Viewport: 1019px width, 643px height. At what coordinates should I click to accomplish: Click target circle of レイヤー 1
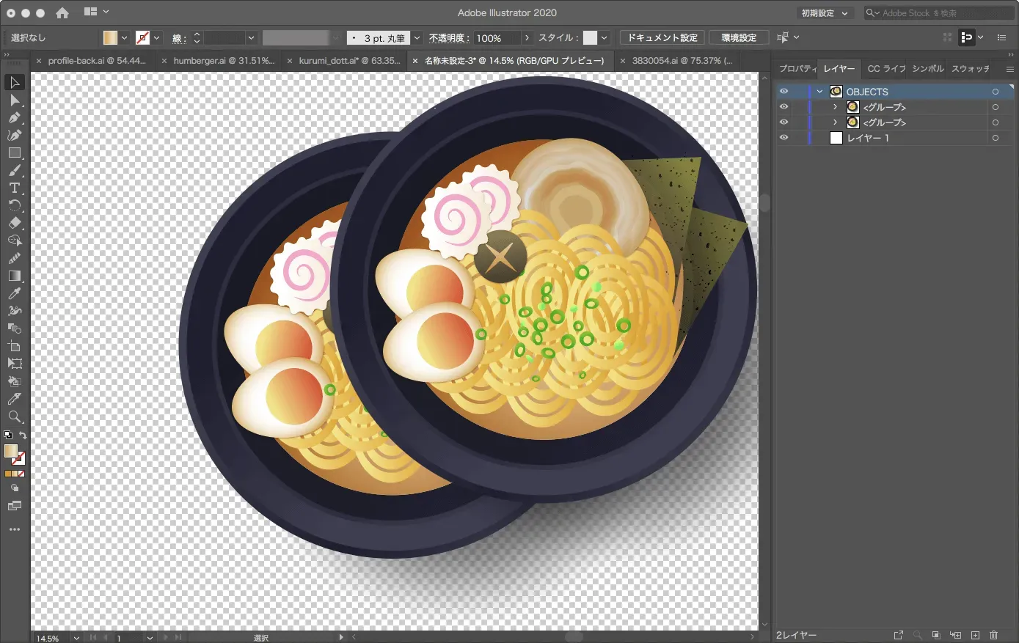pyautogui.click(x=996, y=138)
